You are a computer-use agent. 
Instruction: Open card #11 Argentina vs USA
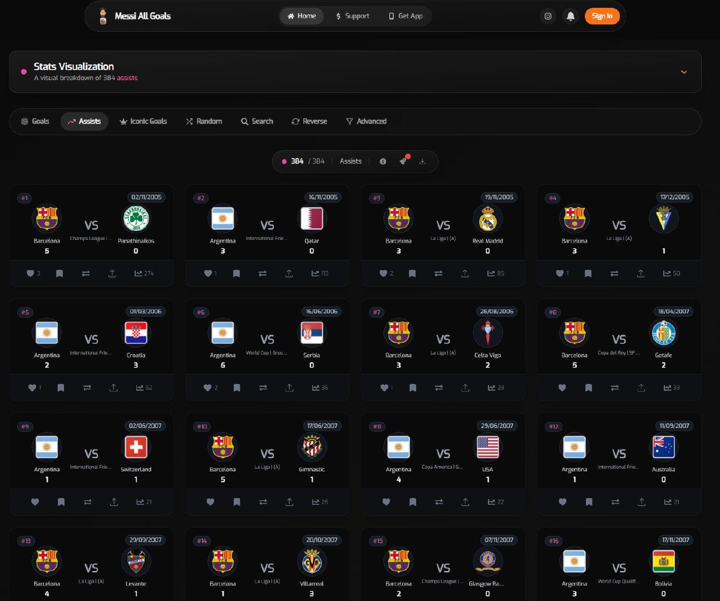coord(443,464)
